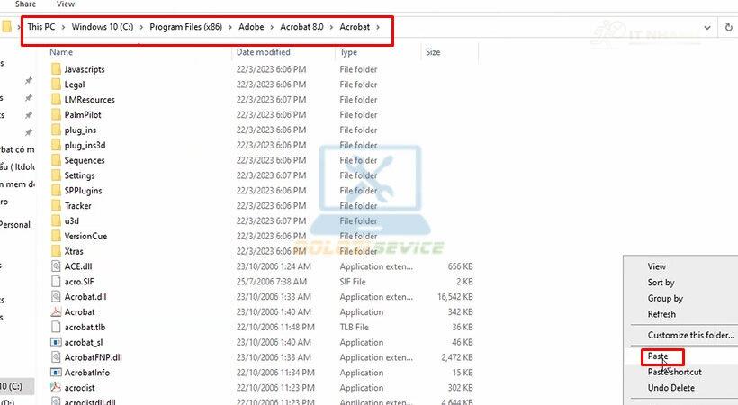Open the Sort by submenu

pos(661,283)
